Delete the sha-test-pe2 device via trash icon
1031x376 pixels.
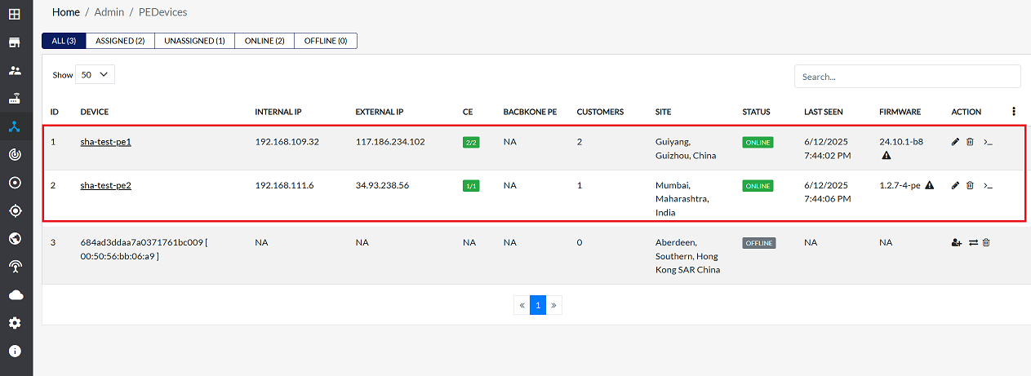click(970, 186)
